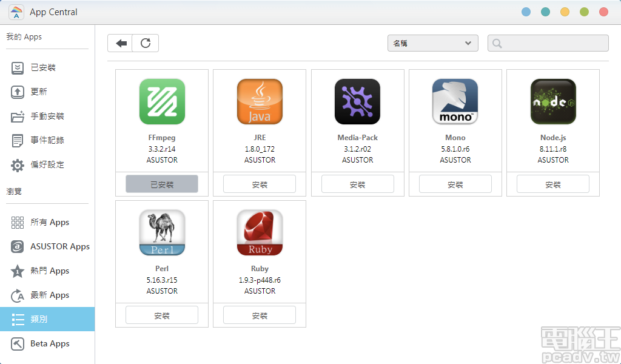Open the Media-Pack app icon
Screen dimensions: 621x364
[357, 101]
